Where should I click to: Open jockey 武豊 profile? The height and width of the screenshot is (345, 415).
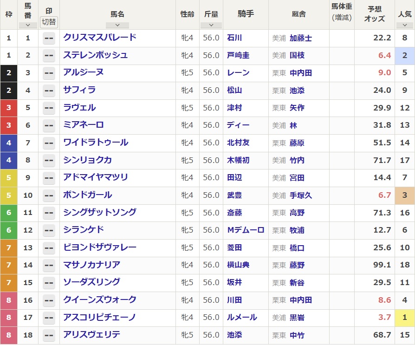point(234,195)
